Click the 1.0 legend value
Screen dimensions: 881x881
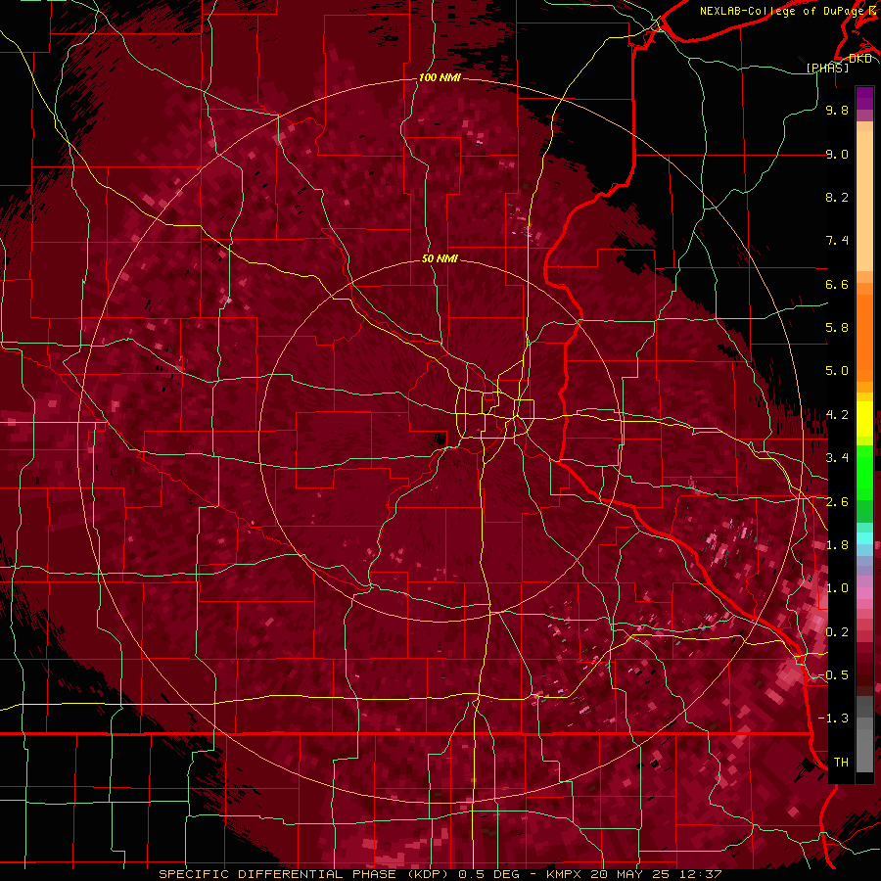tap(837, 588)
